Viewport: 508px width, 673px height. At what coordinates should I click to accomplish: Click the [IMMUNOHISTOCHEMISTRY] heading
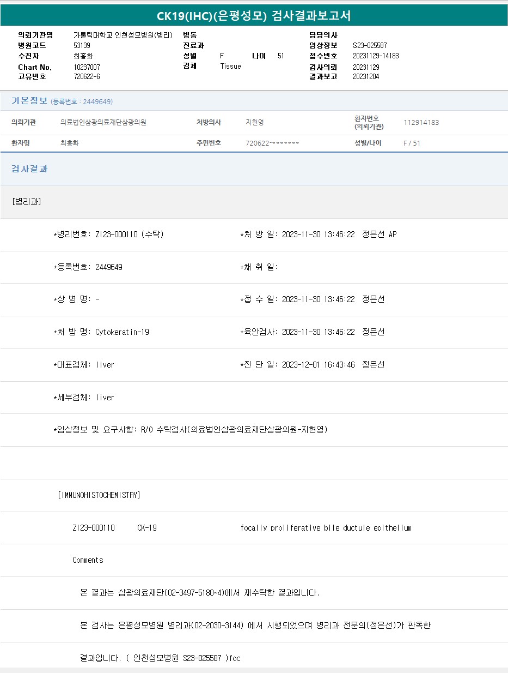click(99, 495)
